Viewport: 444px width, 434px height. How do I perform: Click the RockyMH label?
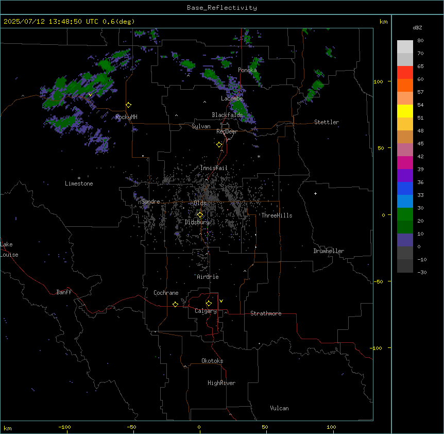126,117
